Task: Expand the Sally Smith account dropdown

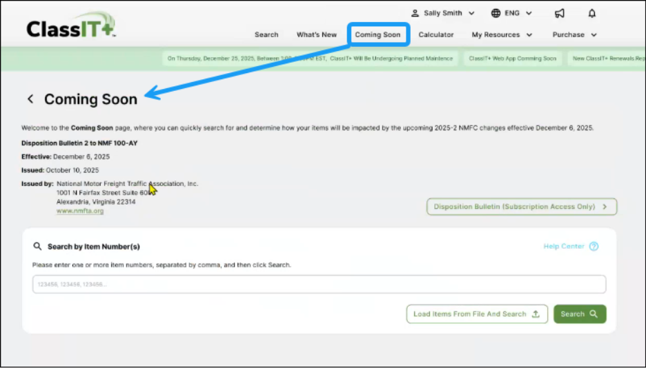Action: 442,13
